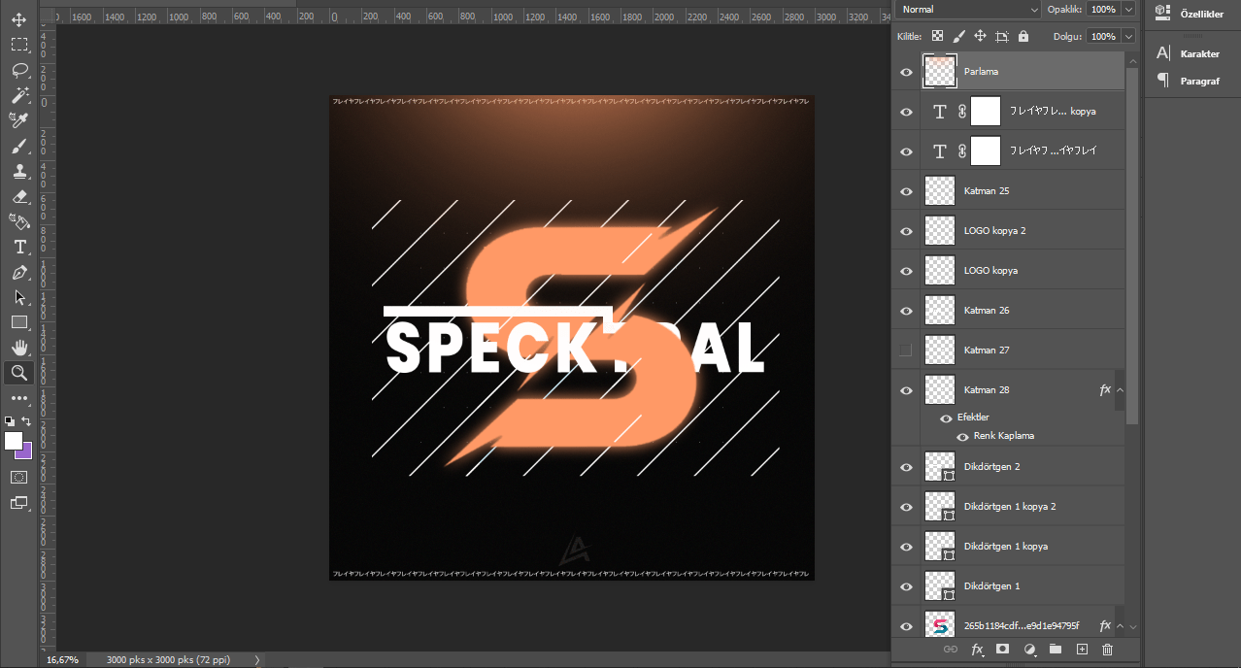The height and width of the screenshot is (668, 1241).
Task: Create a new layer plus icon
Action: (x=1082, y=649)
